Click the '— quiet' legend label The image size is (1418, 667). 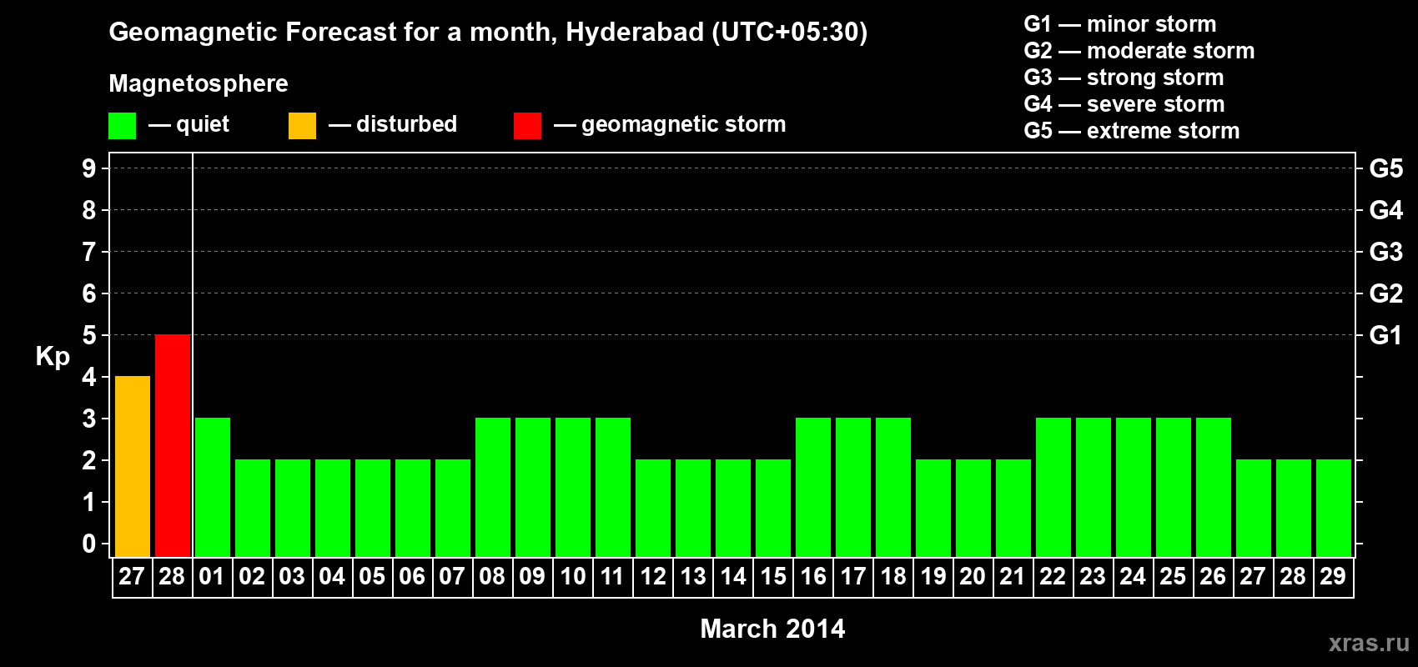(189, 124)
